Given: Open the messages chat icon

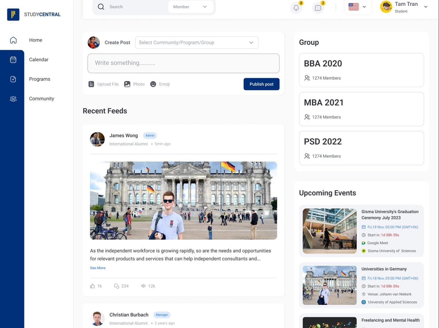Looking at the screenshot, I should click(x=318, y=7).
